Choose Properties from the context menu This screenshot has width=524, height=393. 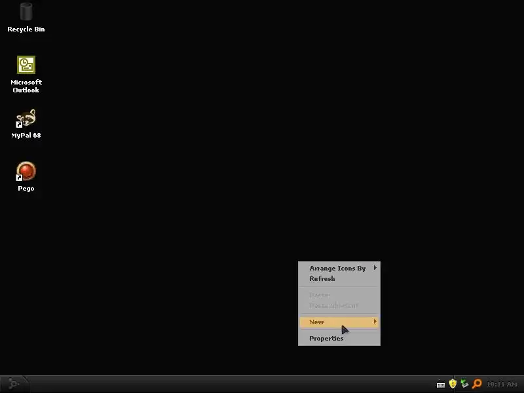pyautogui.click(x=339, y=338)
